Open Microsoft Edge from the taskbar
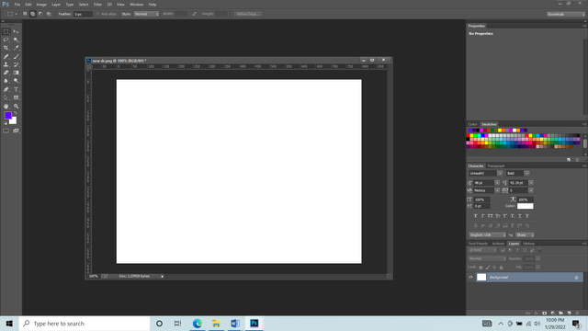This screenshot has height=331, width=588. (198, 323)
